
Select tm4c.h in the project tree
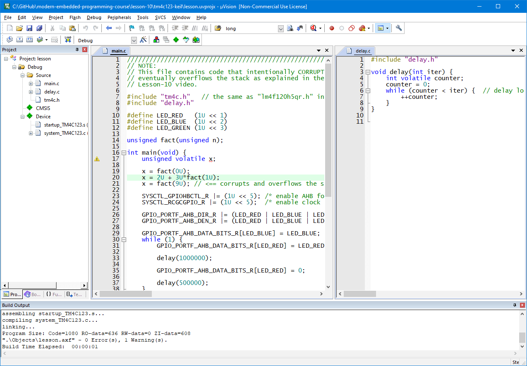52,100
